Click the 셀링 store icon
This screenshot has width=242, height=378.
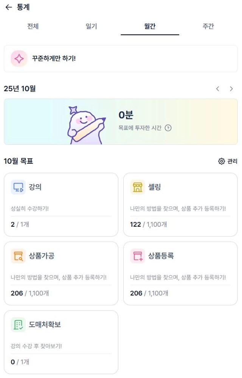click(138, 187)
